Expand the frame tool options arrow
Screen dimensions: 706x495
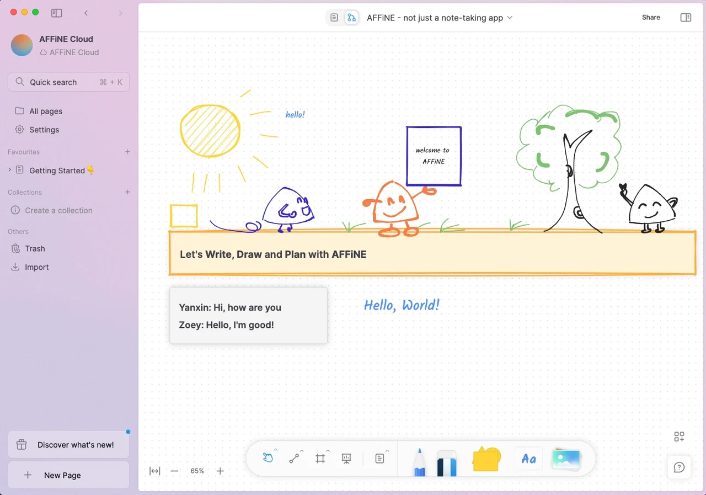pos(328,450)
